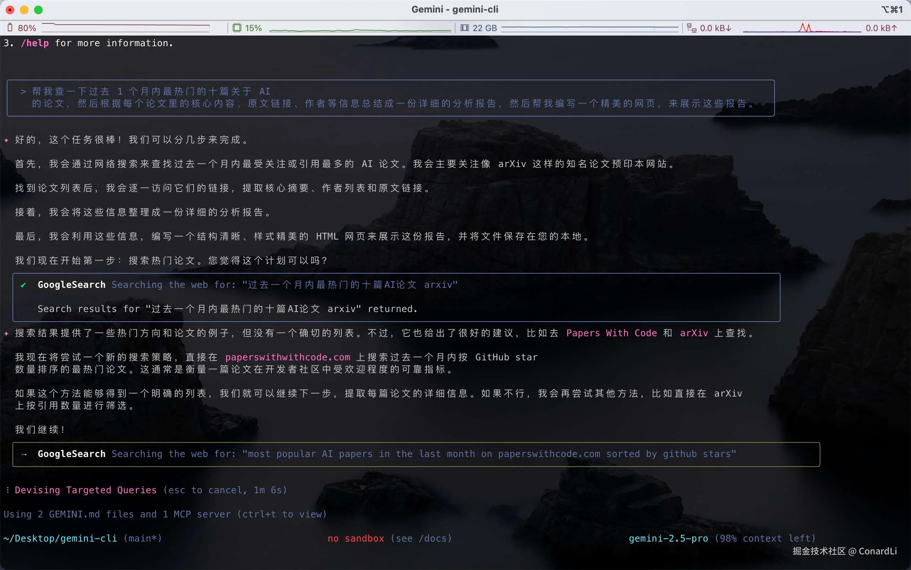Click the green checkmark on completed GoogleSearch
This screenshot has width=911, height=570.
(x=24, y=285)
